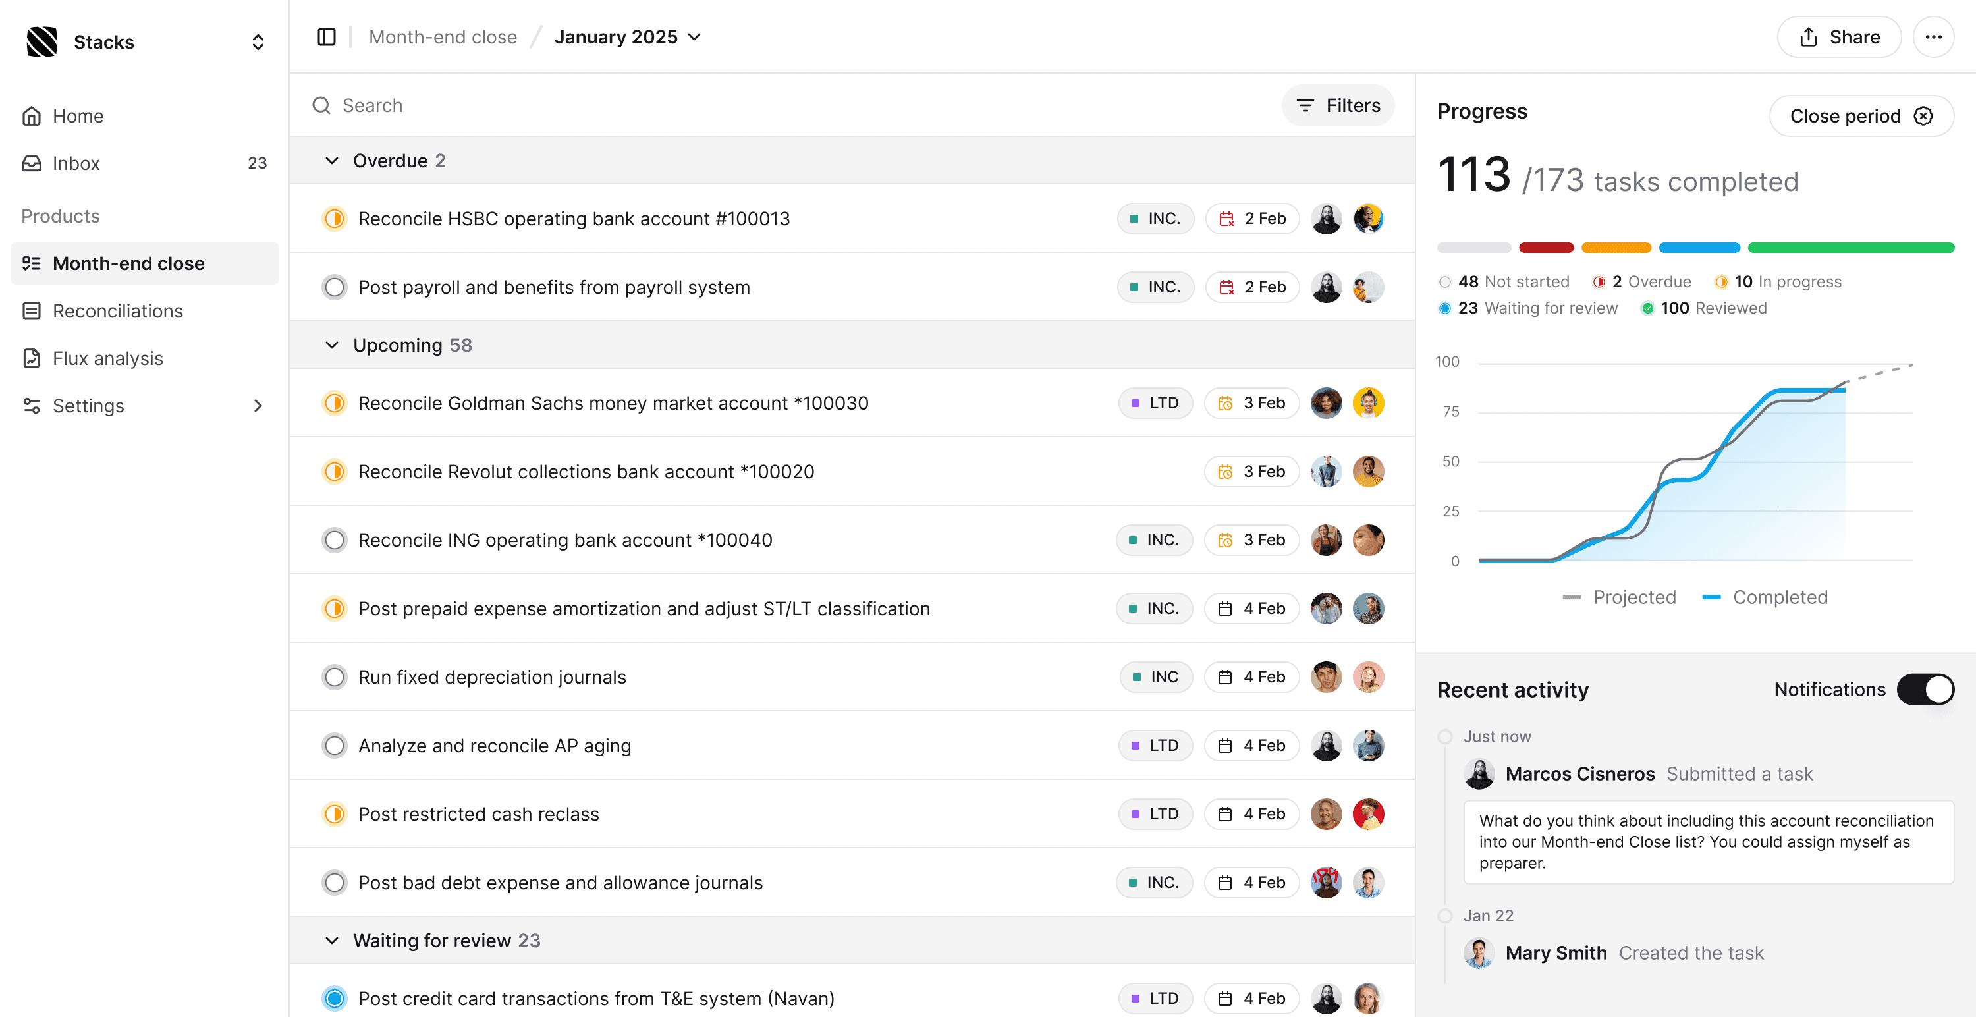
Task: Open the three-dots more options menu
Action: (x=1933, y=37)
